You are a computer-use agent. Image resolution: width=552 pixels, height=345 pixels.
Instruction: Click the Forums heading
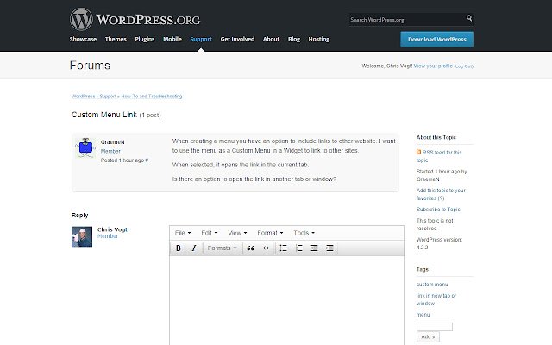tap(90, 66)
